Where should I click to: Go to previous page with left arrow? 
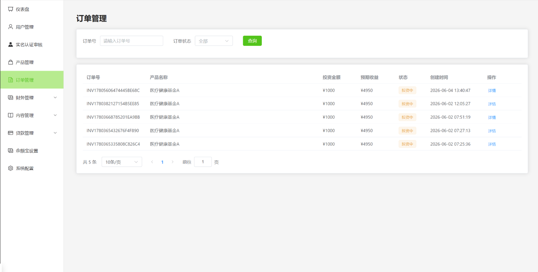pos(152,162)
